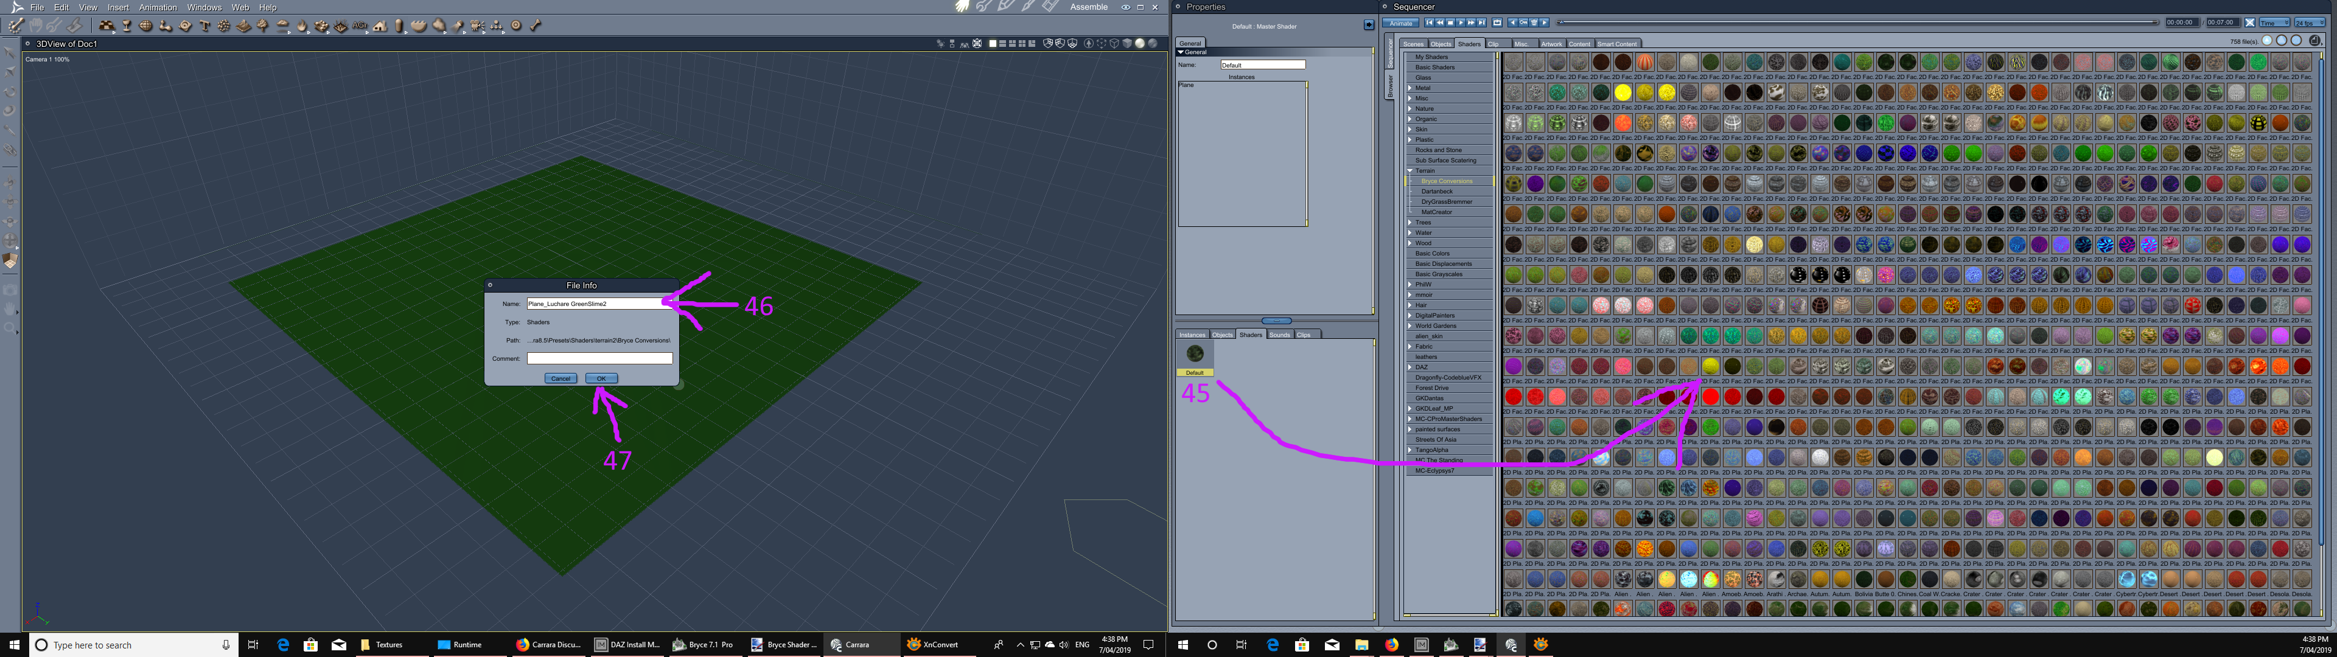Image resolution: width=2337 pixels, height=657 pixels.
Task: Open the Animation menu
Action: pyautogui.click(x=158, y=7)
